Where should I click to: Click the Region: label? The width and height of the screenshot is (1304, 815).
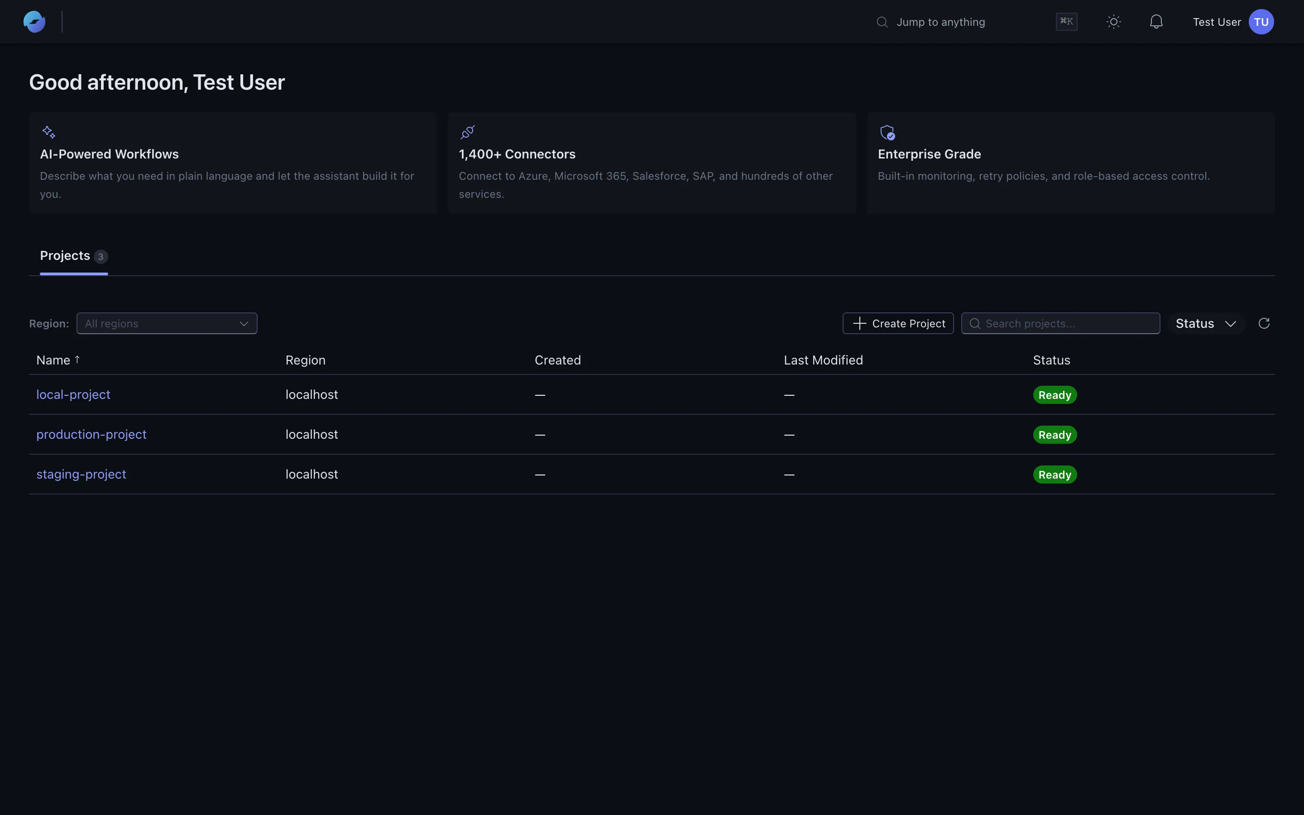49,323
